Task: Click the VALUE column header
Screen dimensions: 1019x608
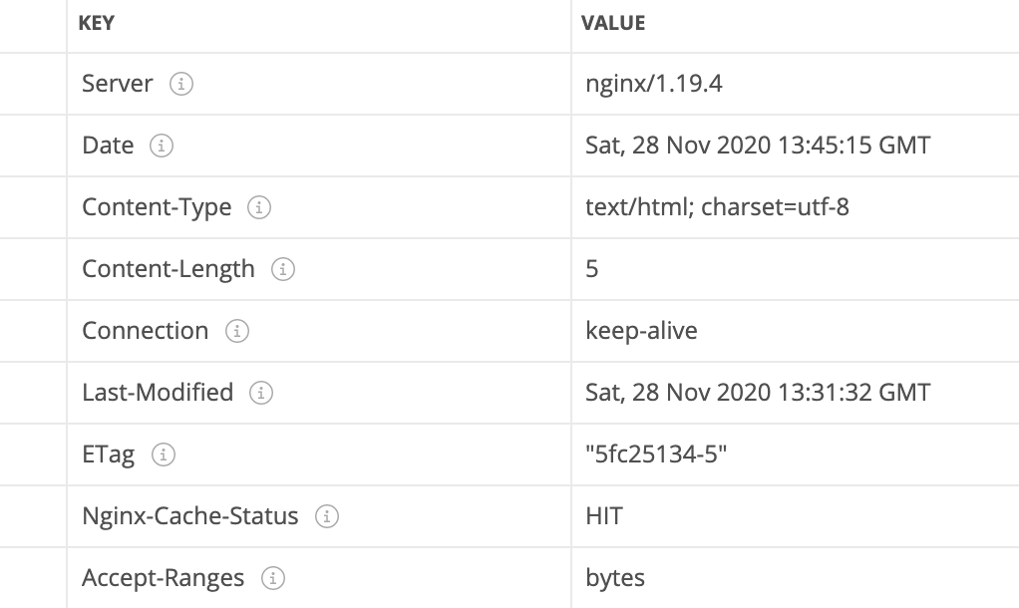Action: tap(613, 23)
